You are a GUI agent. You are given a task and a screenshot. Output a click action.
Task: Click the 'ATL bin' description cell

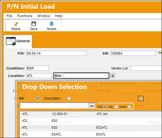(x=102, y=114)
